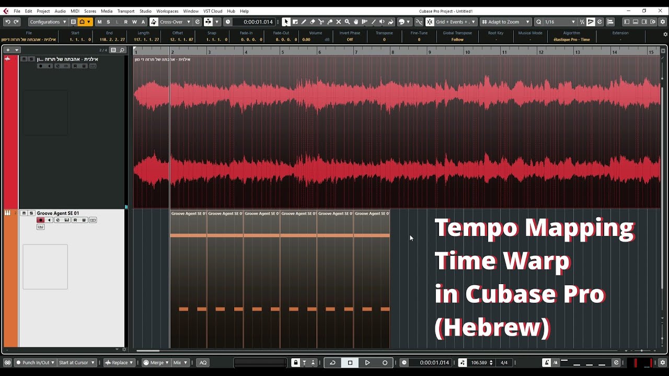
Task: Open 1/16 quantize preset dropdown
Action: 560,22
